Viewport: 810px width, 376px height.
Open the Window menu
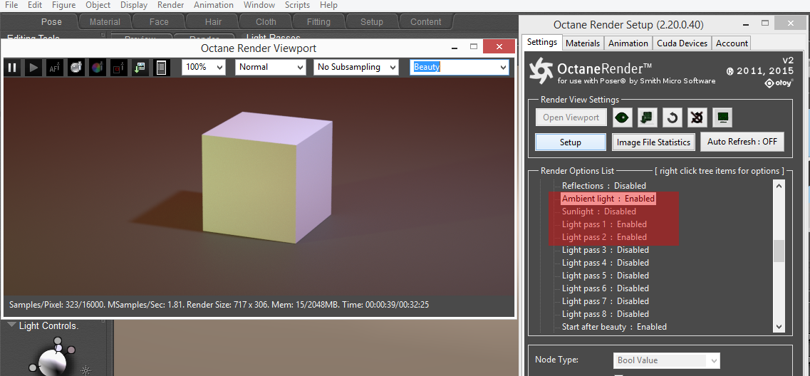point(259,5)
